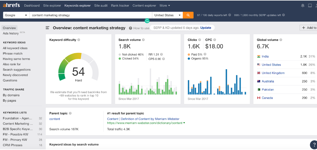The height and width of the screenshot is (150, 317).
Task: Click the Search volume info icon
Action: pos(143,40)
